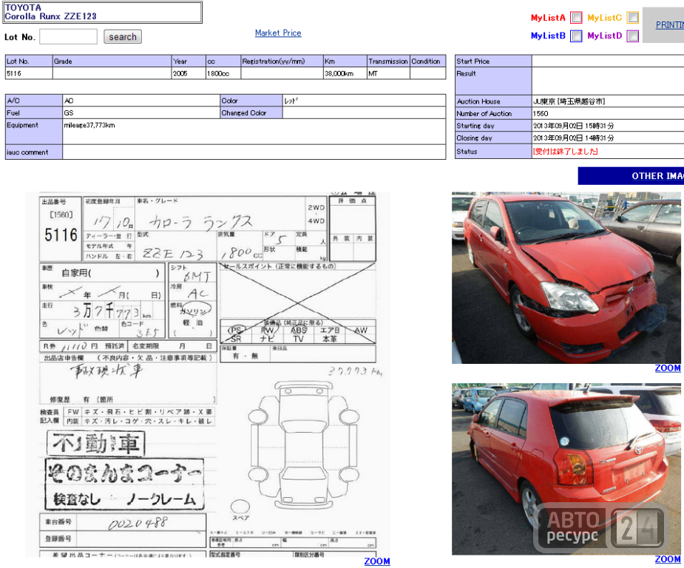Screen dimensions: 684x568
Task: Select the red status text
Action: point(566,152)
